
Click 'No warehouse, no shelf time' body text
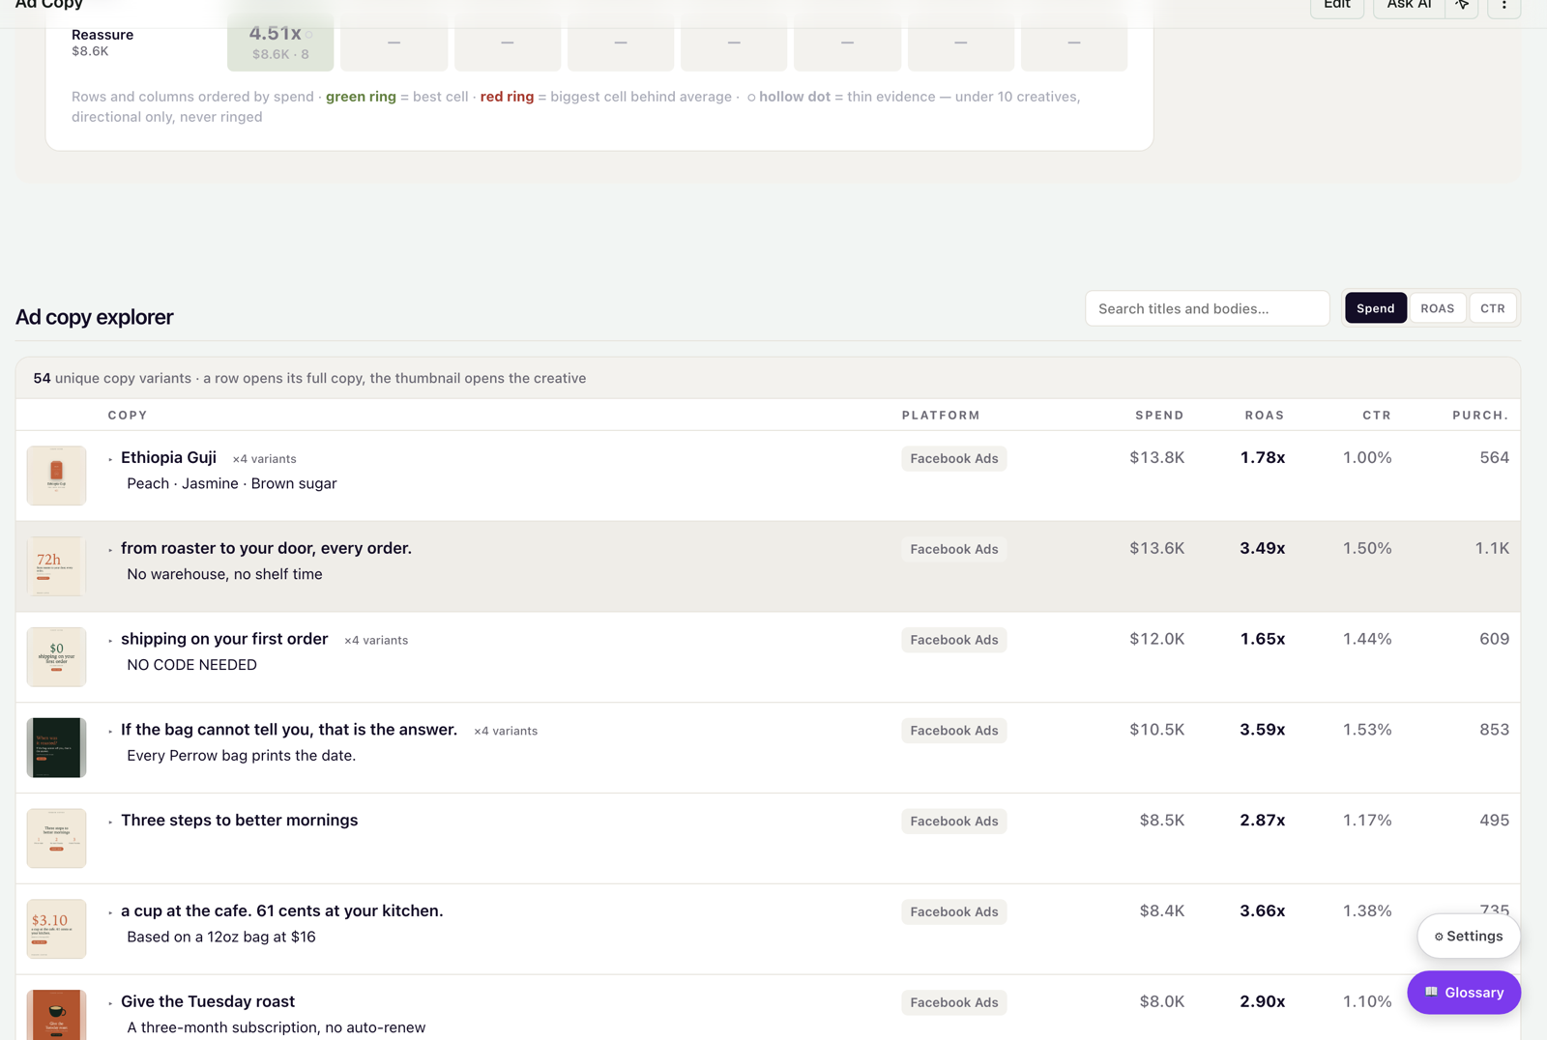point(224,574)
